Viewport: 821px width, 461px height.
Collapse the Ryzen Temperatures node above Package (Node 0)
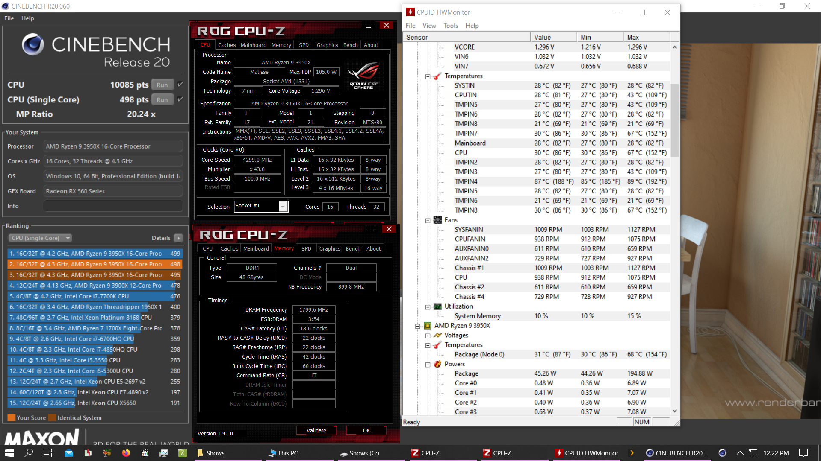point(428,345)
